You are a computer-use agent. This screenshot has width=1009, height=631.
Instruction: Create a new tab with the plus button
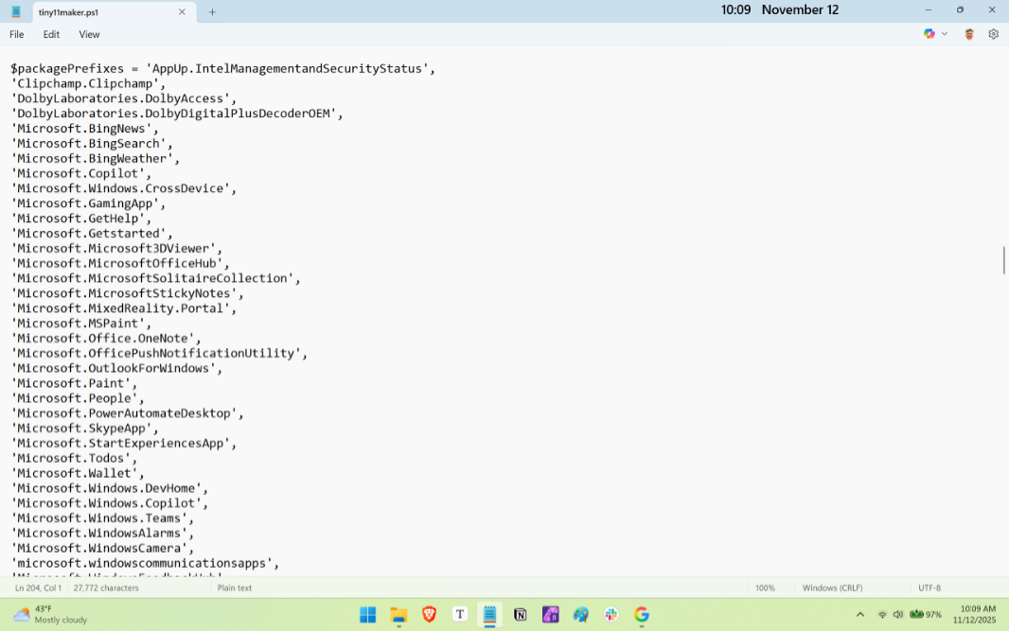point(210,12)
